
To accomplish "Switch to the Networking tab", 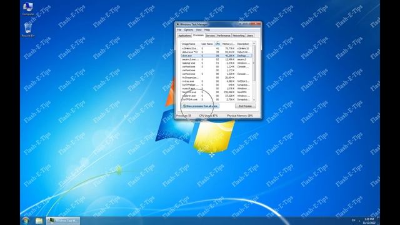I will pyautogui.click(x=239, y=36).
